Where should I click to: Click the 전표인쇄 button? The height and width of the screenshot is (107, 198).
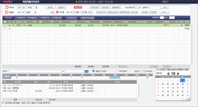tap(134, 12)
